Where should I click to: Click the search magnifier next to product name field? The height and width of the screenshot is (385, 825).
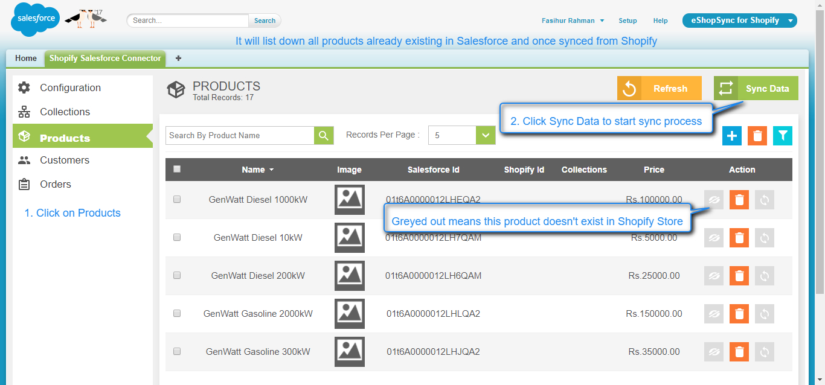[x=324, y=135]
